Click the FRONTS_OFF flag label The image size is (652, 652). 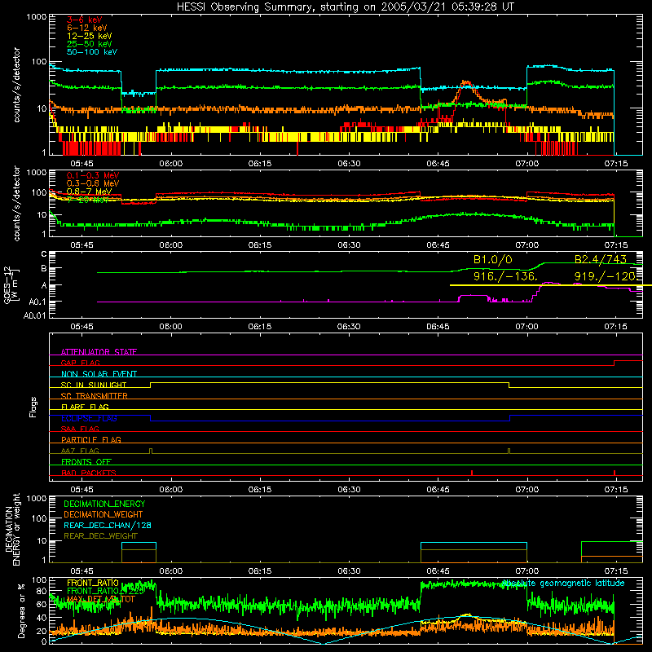pos(86,461)
